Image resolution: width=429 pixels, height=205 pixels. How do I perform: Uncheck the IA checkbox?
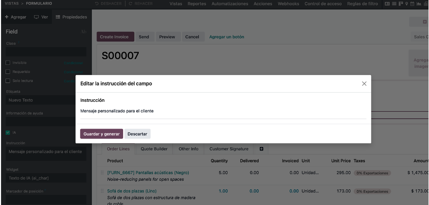8,133
